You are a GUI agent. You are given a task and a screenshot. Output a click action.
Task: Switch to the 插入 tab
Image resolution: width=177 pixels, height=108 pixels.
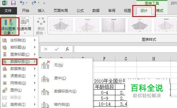(x=41, y=11)
